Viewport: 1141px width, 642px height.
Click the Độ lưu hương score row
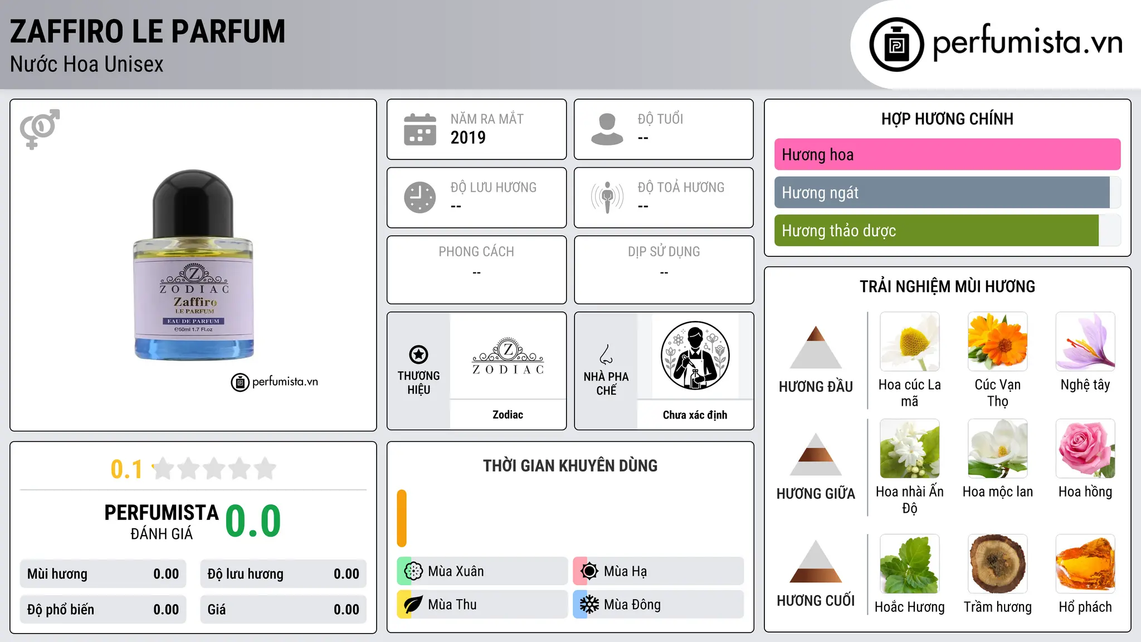[284, 574]
